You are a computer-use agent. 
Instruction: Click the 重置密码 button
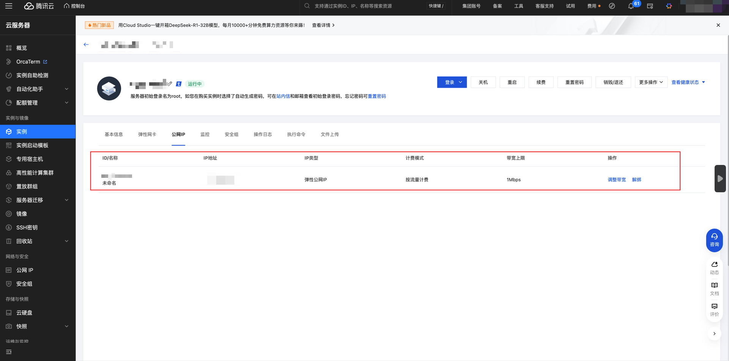coord(574,82)
